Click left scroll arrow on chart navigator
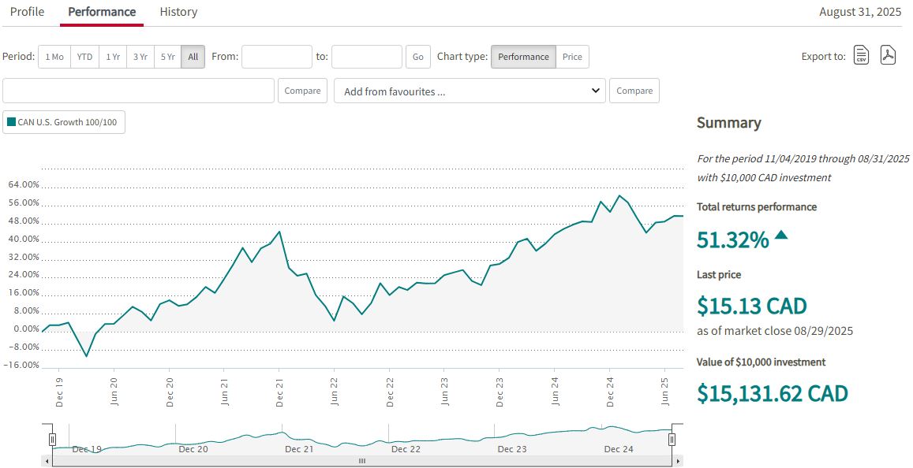Viewport: 913px width, 468px height. coord(47,461)
